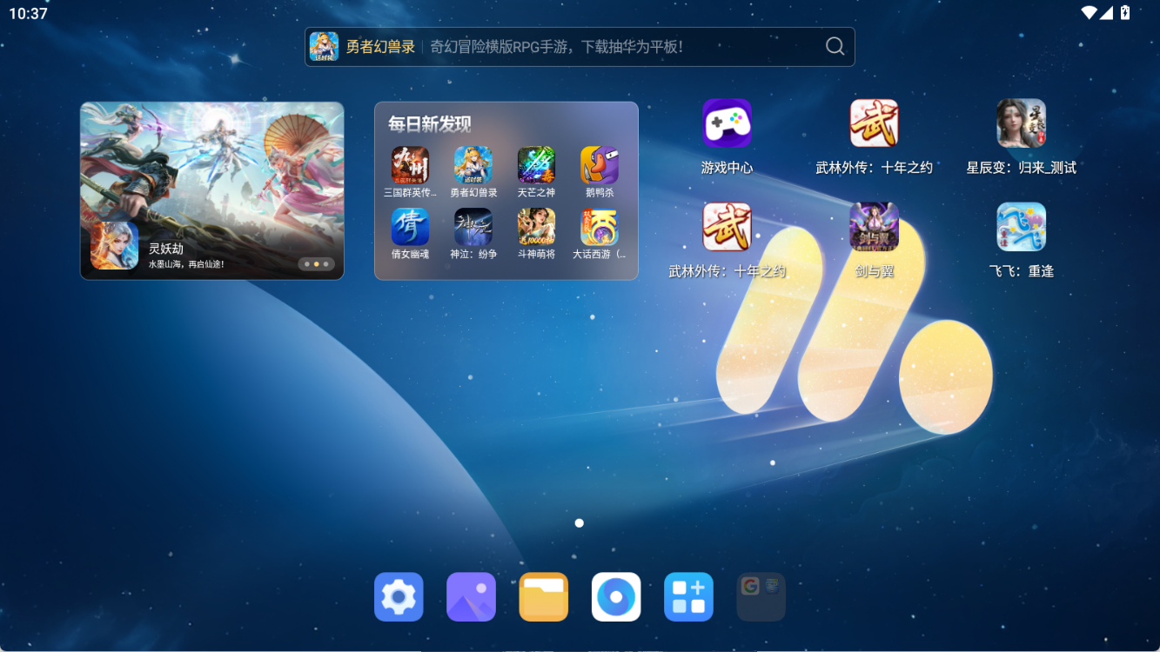
Task: Tap the 天芒之神 game icon
Action: click(536, 165)
